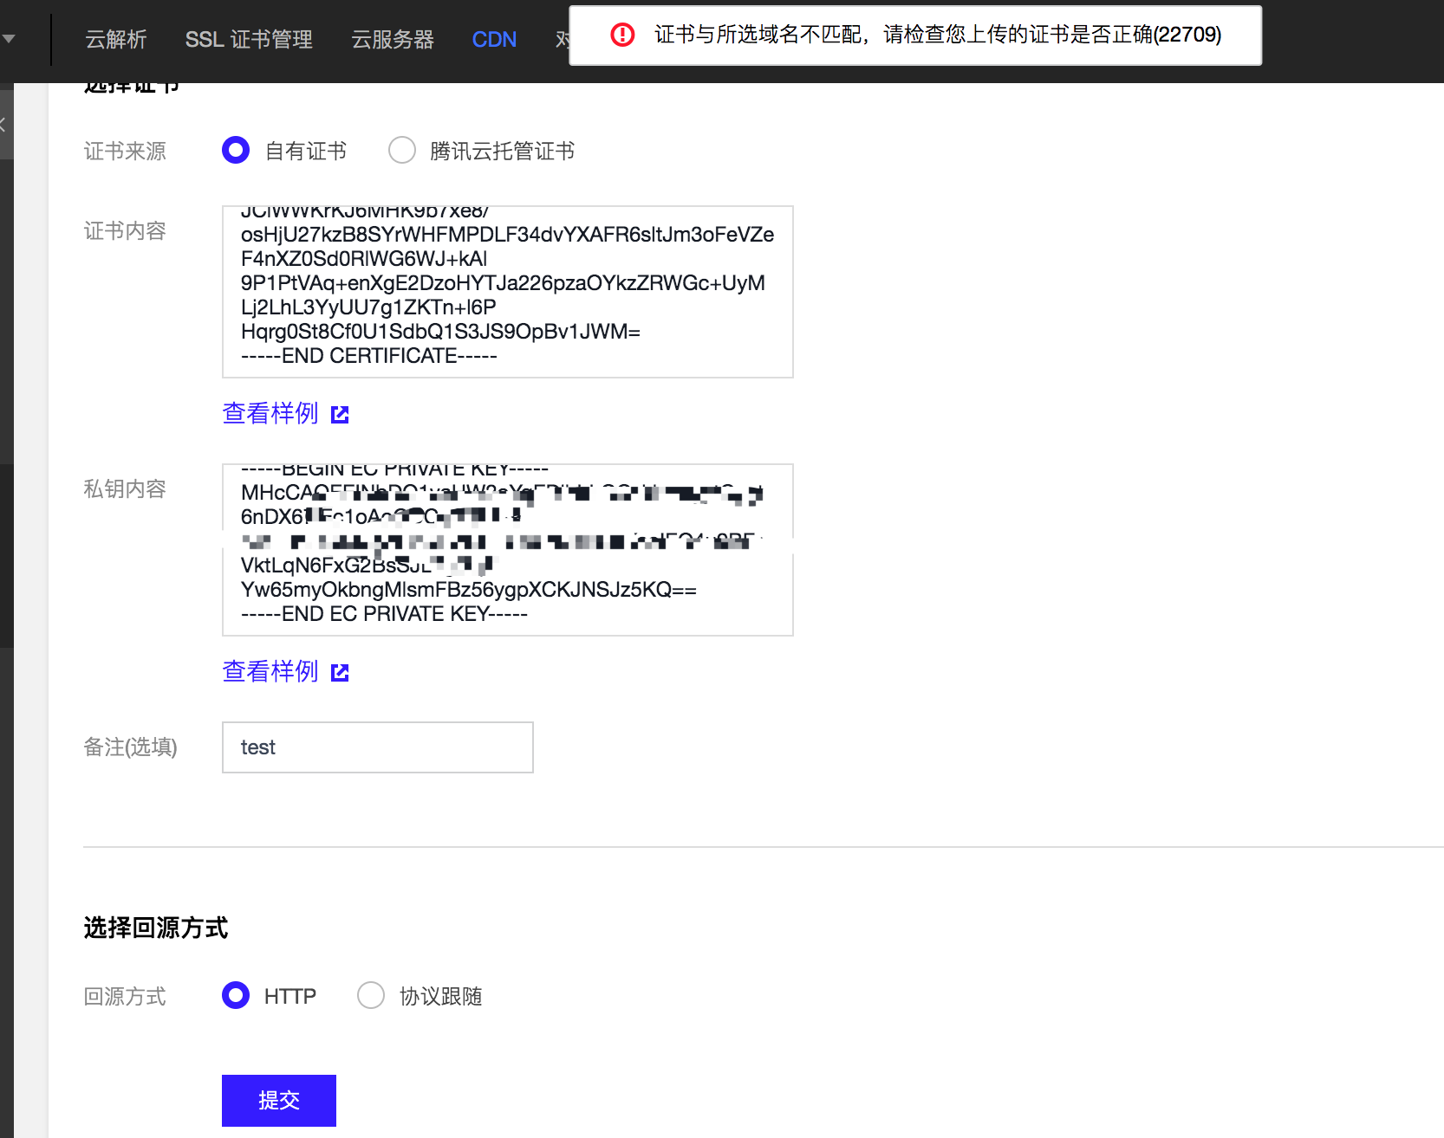
Task: Select the CDN navigation tab
Action: 494,40
